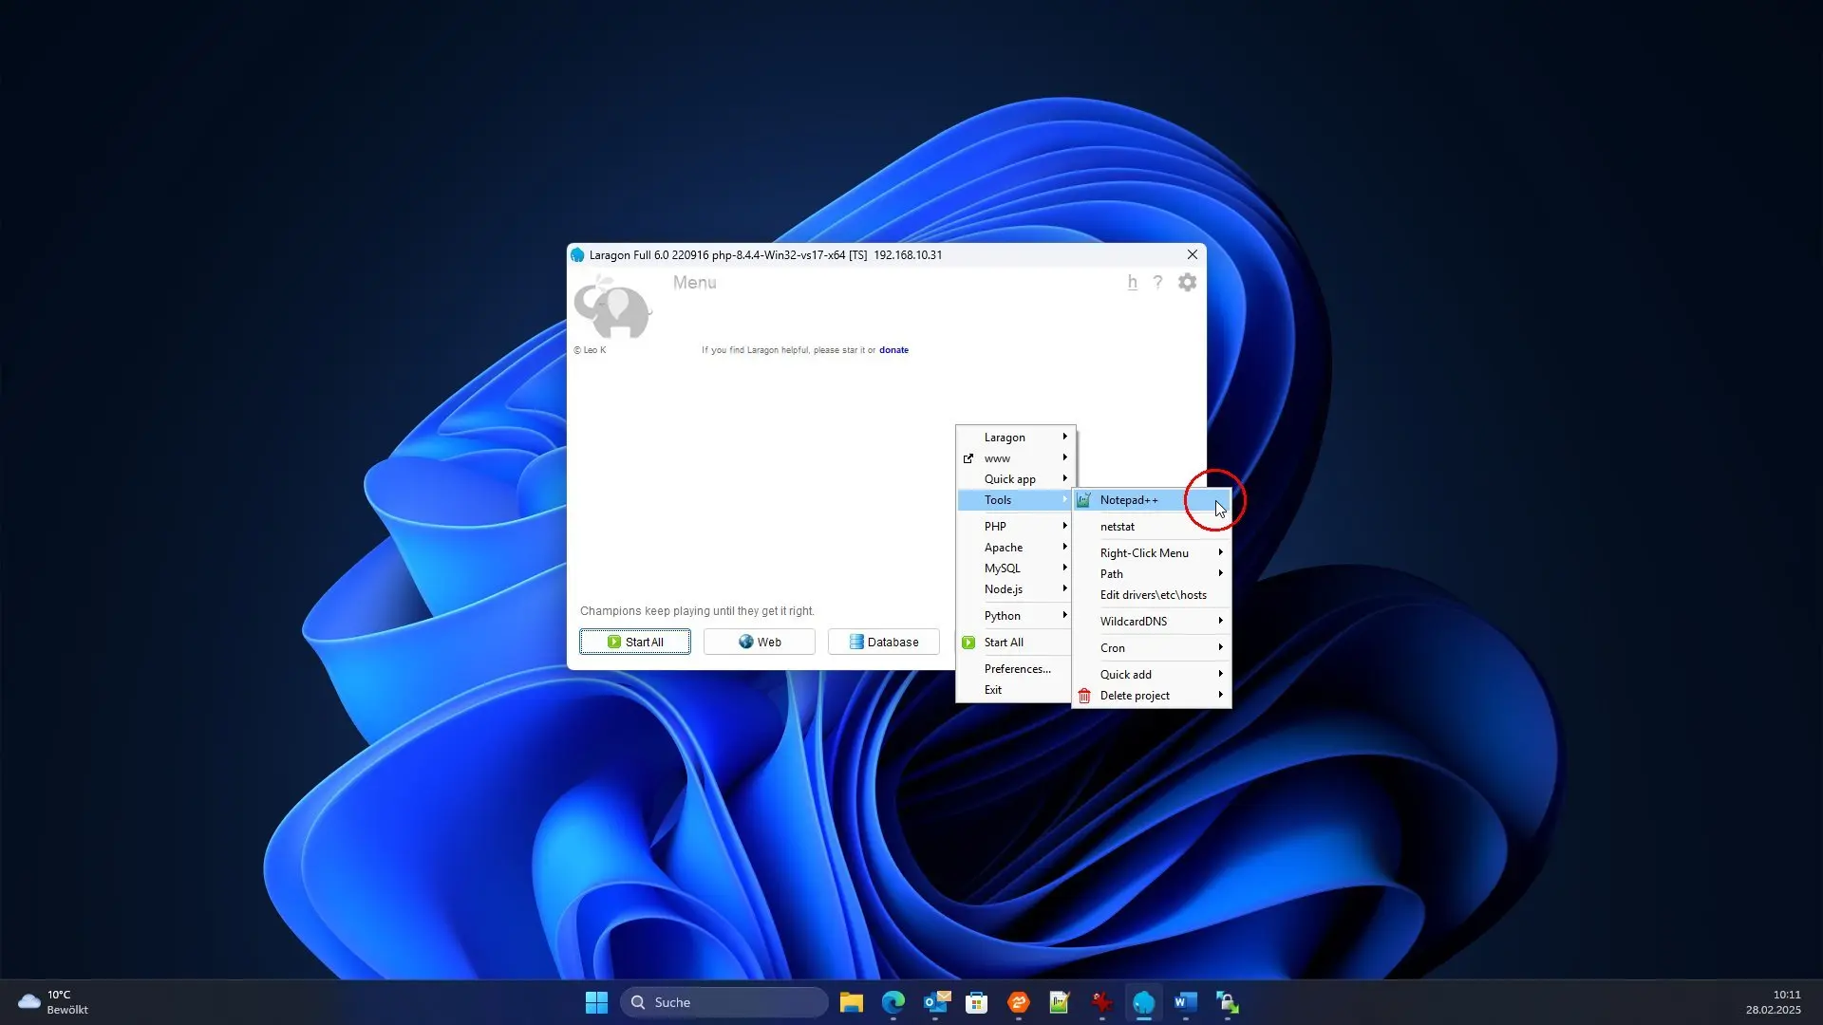Expand the Laragon submenu arrow
The image size is (1823, 1025).
(1065, 437)
